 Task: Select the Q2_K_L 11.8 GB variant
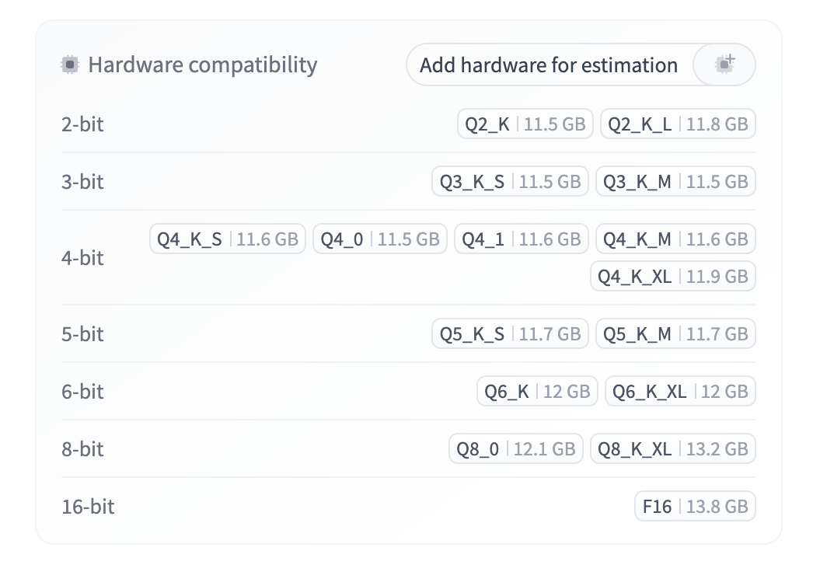(x=678, y=124)
